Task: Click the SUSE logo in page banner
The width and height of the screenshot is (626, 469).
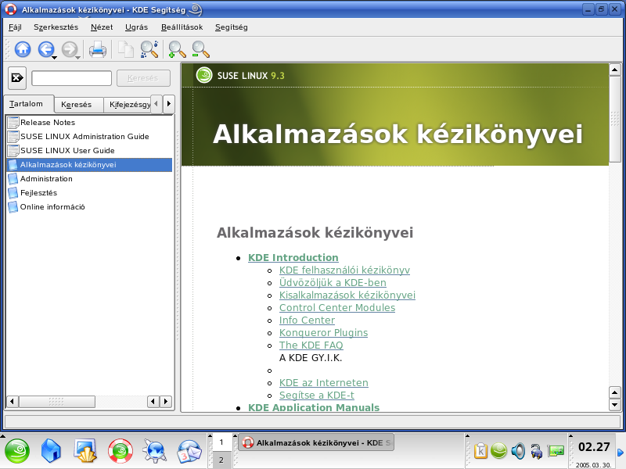Action: pos(204,75)
